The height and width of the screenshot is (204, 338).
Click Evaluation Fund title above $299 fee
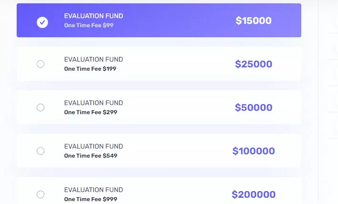pyautogui.click(x=93, y=103)
